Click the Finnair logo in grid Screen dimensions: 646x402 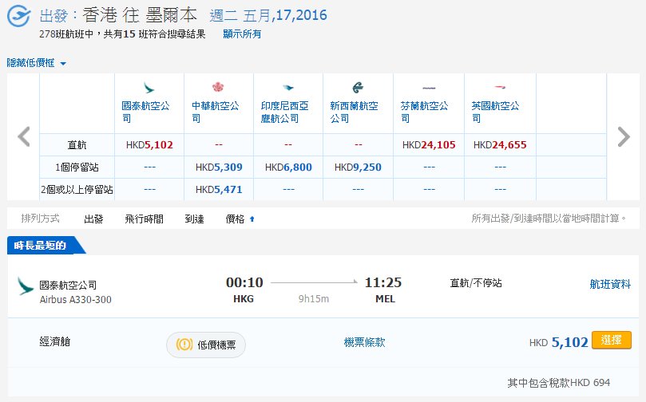429,88
